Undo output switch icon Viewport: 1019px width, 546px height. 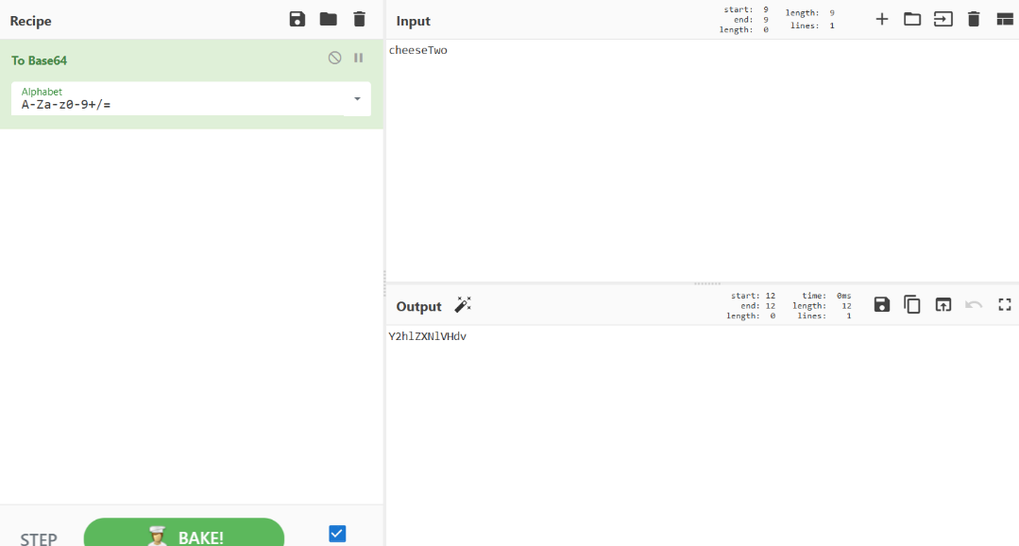(x=974, y=304)
